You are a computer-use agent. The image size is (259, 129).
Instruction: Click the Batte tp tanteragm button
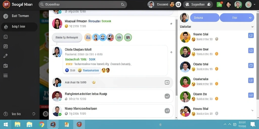pyautogui.click(x=67, y=38)
